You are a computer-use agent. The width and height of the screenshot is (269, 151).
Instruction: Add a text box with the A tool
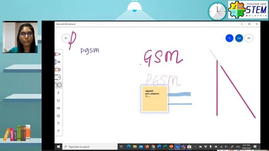[58, 93]
